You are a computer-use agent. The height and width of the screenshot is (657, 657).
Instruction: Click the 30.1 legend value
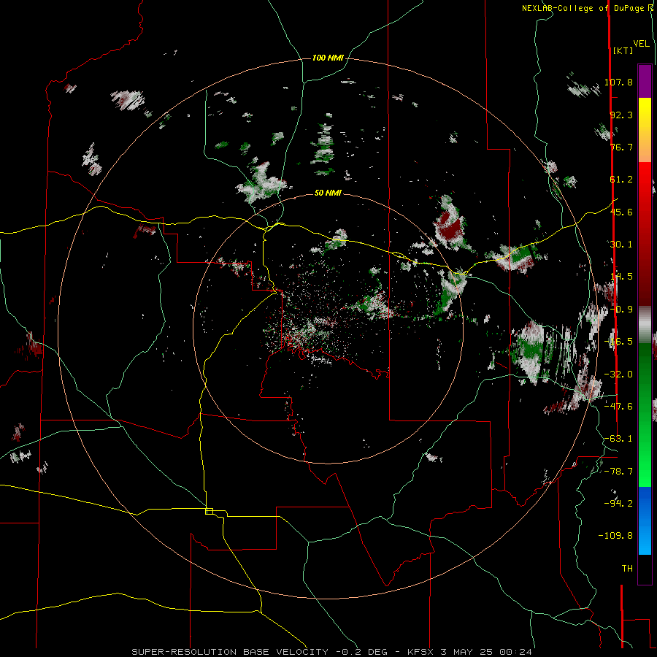click(621, 245)
